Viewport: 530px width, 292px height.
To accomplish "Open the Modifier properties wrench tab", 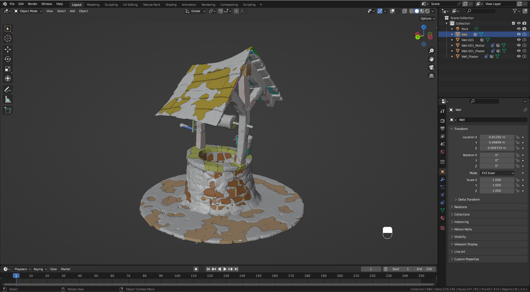I will point(442,179).
